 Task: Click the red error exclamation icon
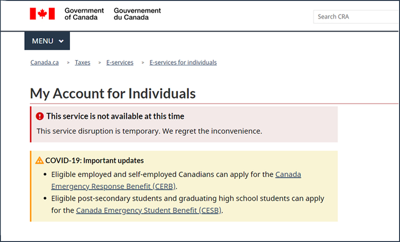[x=40, y=116]
